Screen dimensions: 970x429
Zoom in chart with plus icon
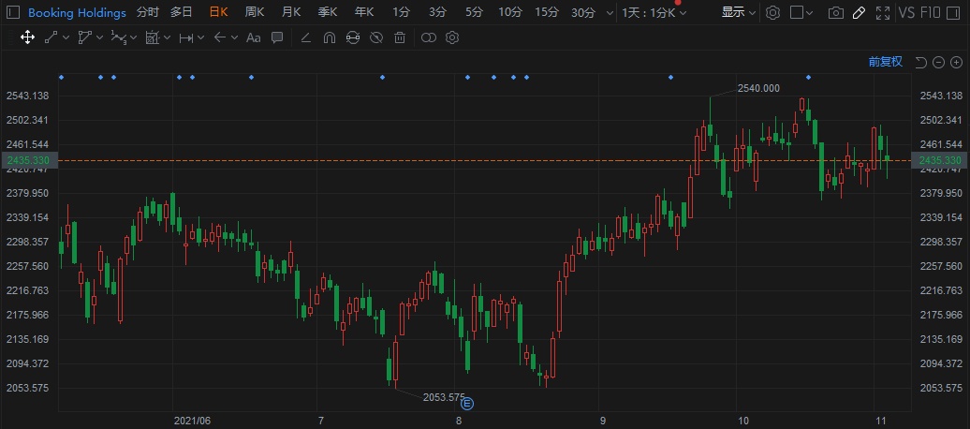click(956, 63)
